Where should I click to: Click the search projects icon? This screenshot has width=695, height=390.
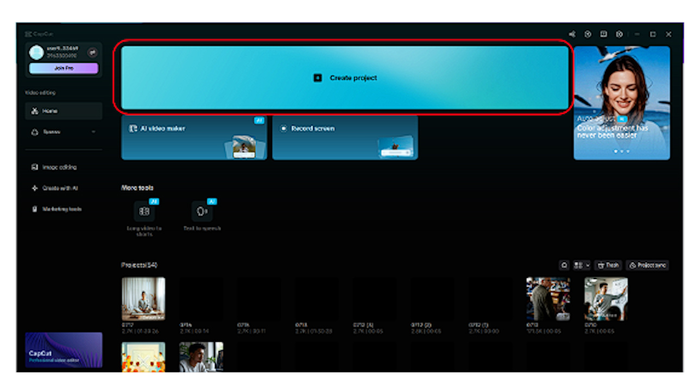[564, 265]
